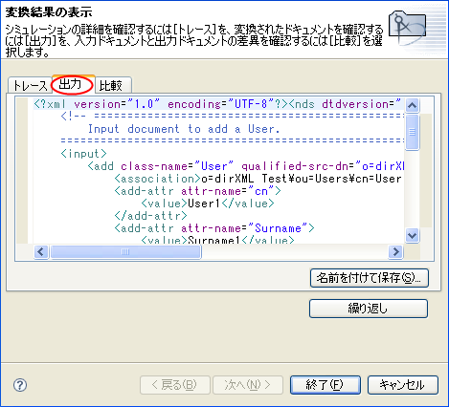Screen dimensions: 449x407
Task: Click the <?xml version line in output
Action: click(218, 104)
